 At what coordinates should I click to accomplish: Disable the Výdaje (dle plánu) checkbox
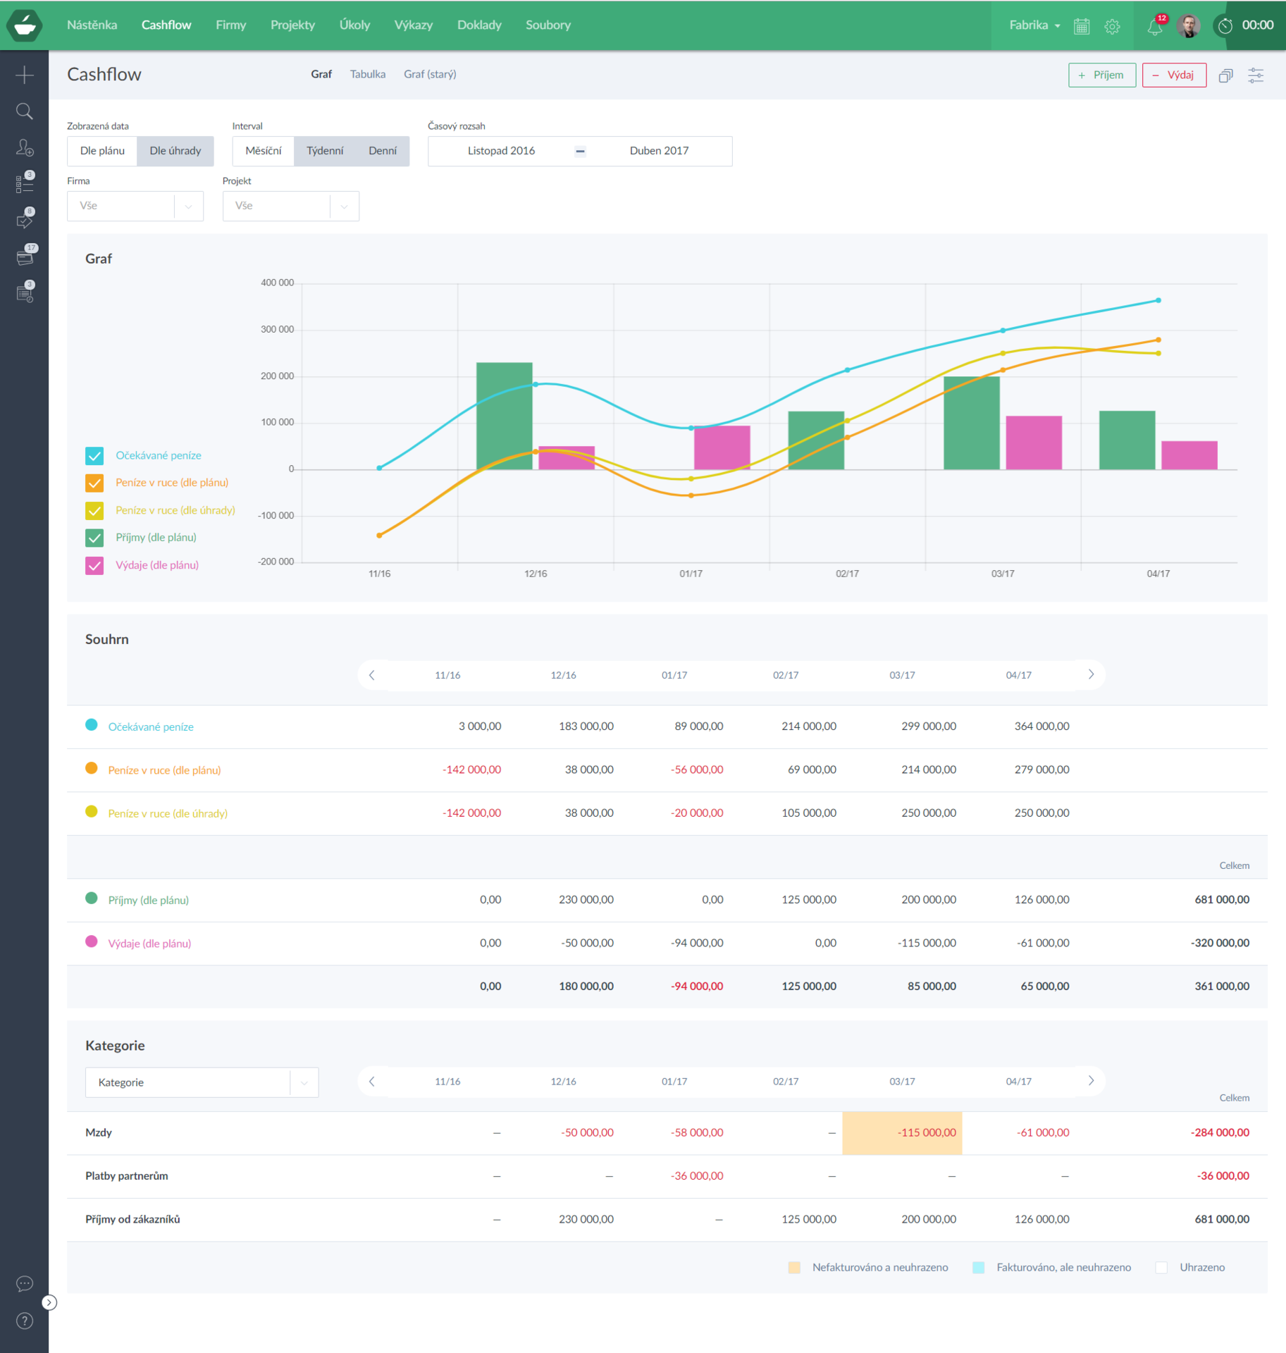click(94, 565)
